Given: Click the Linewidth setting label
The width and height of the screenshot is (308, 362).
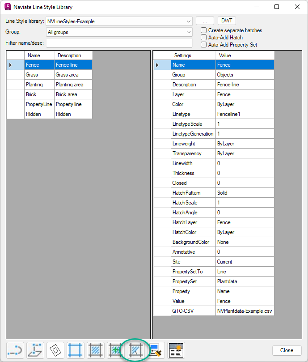Looking at the screenshot, I should coord(193,163).
